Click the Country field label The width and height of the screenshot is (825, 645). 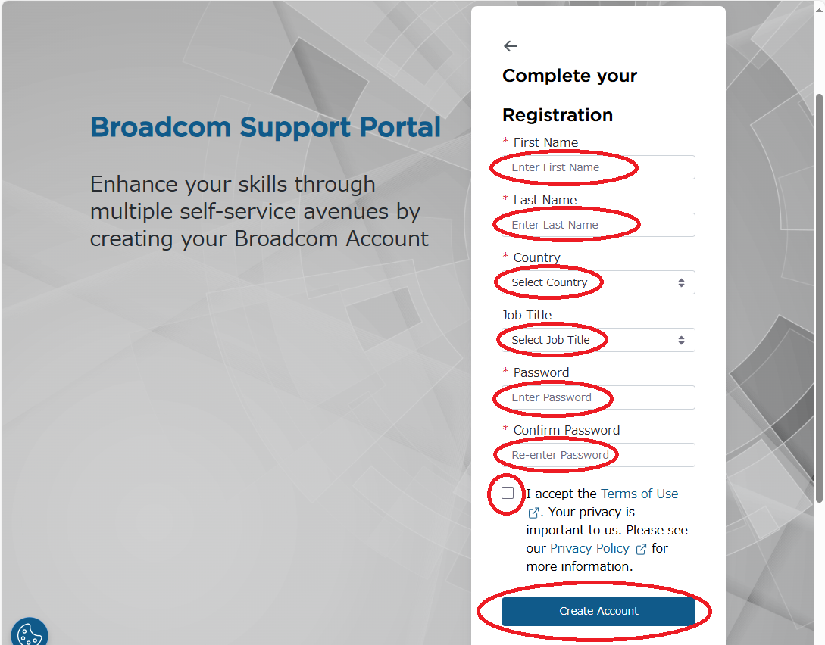coord(536,257)
